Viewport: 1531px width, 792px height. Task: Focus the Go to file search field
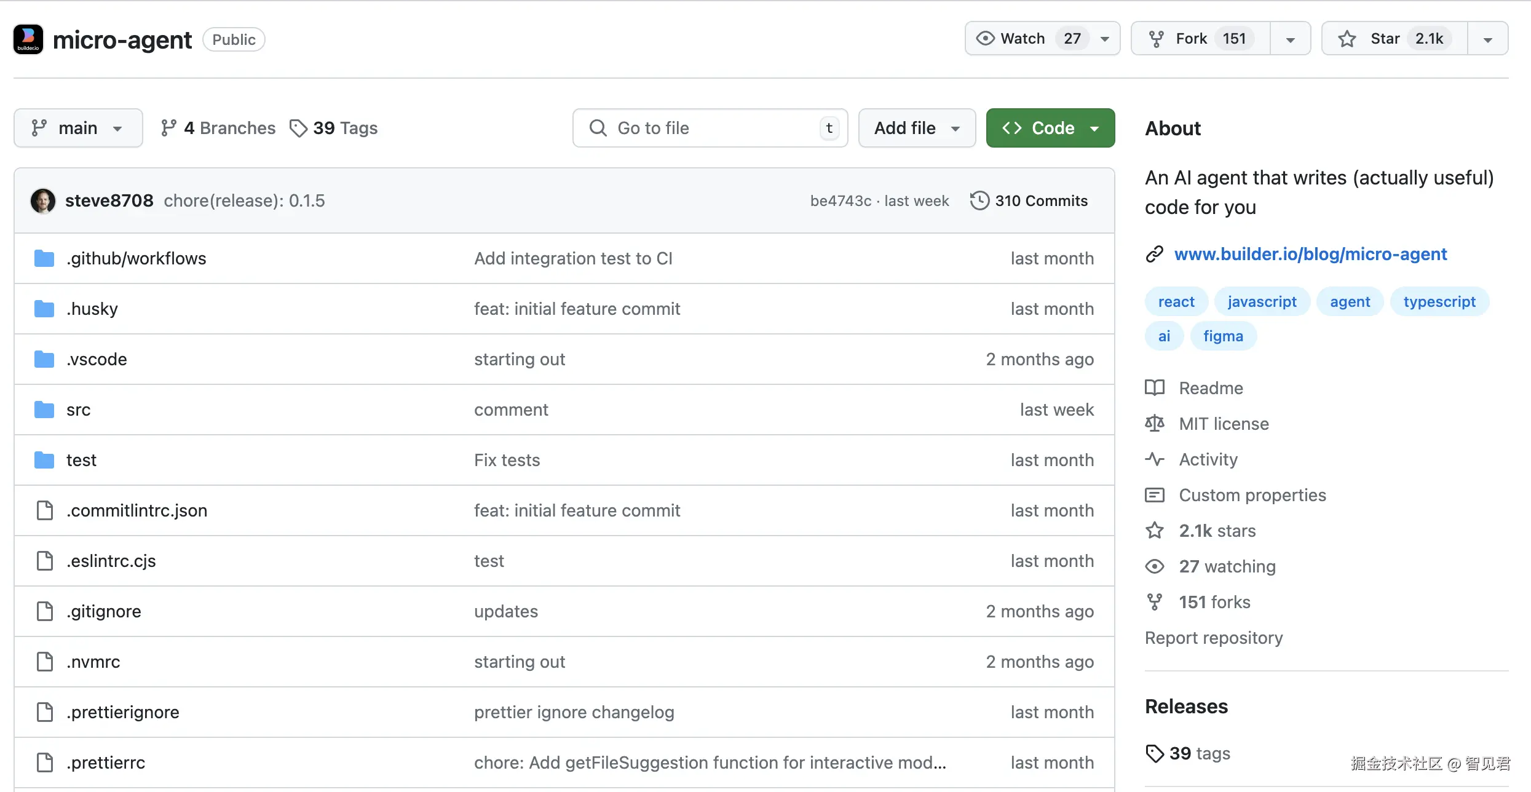point(709,128)
